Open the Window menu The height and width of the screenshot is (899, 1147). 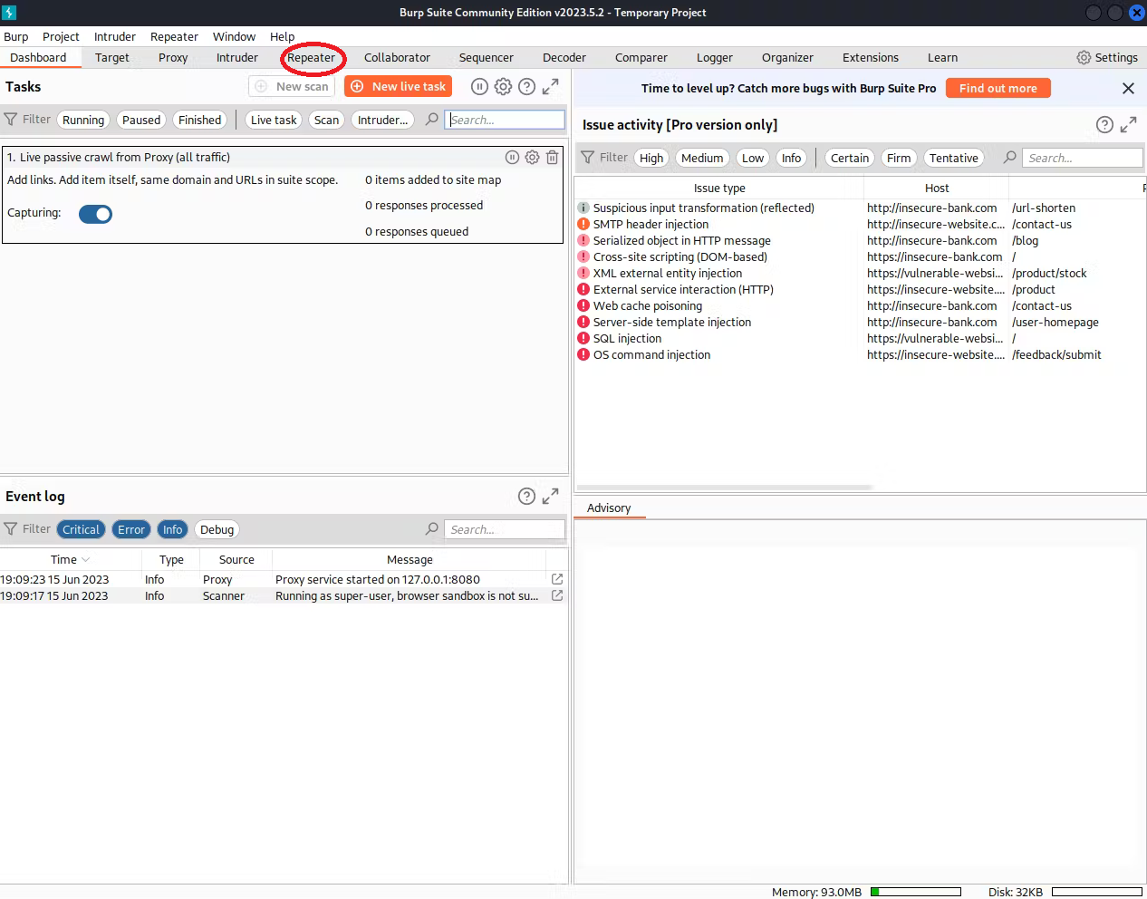(x=234, y=36)
